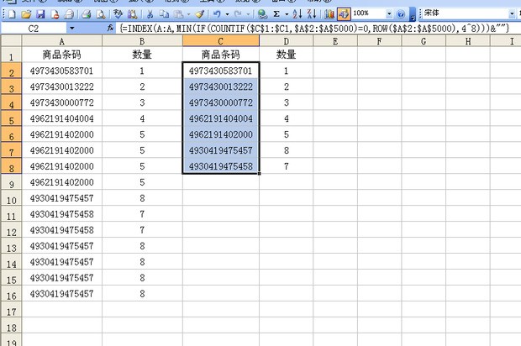521x346 pixels.
Task: Open a file with the Open folder icon
Action: (26, 14)
